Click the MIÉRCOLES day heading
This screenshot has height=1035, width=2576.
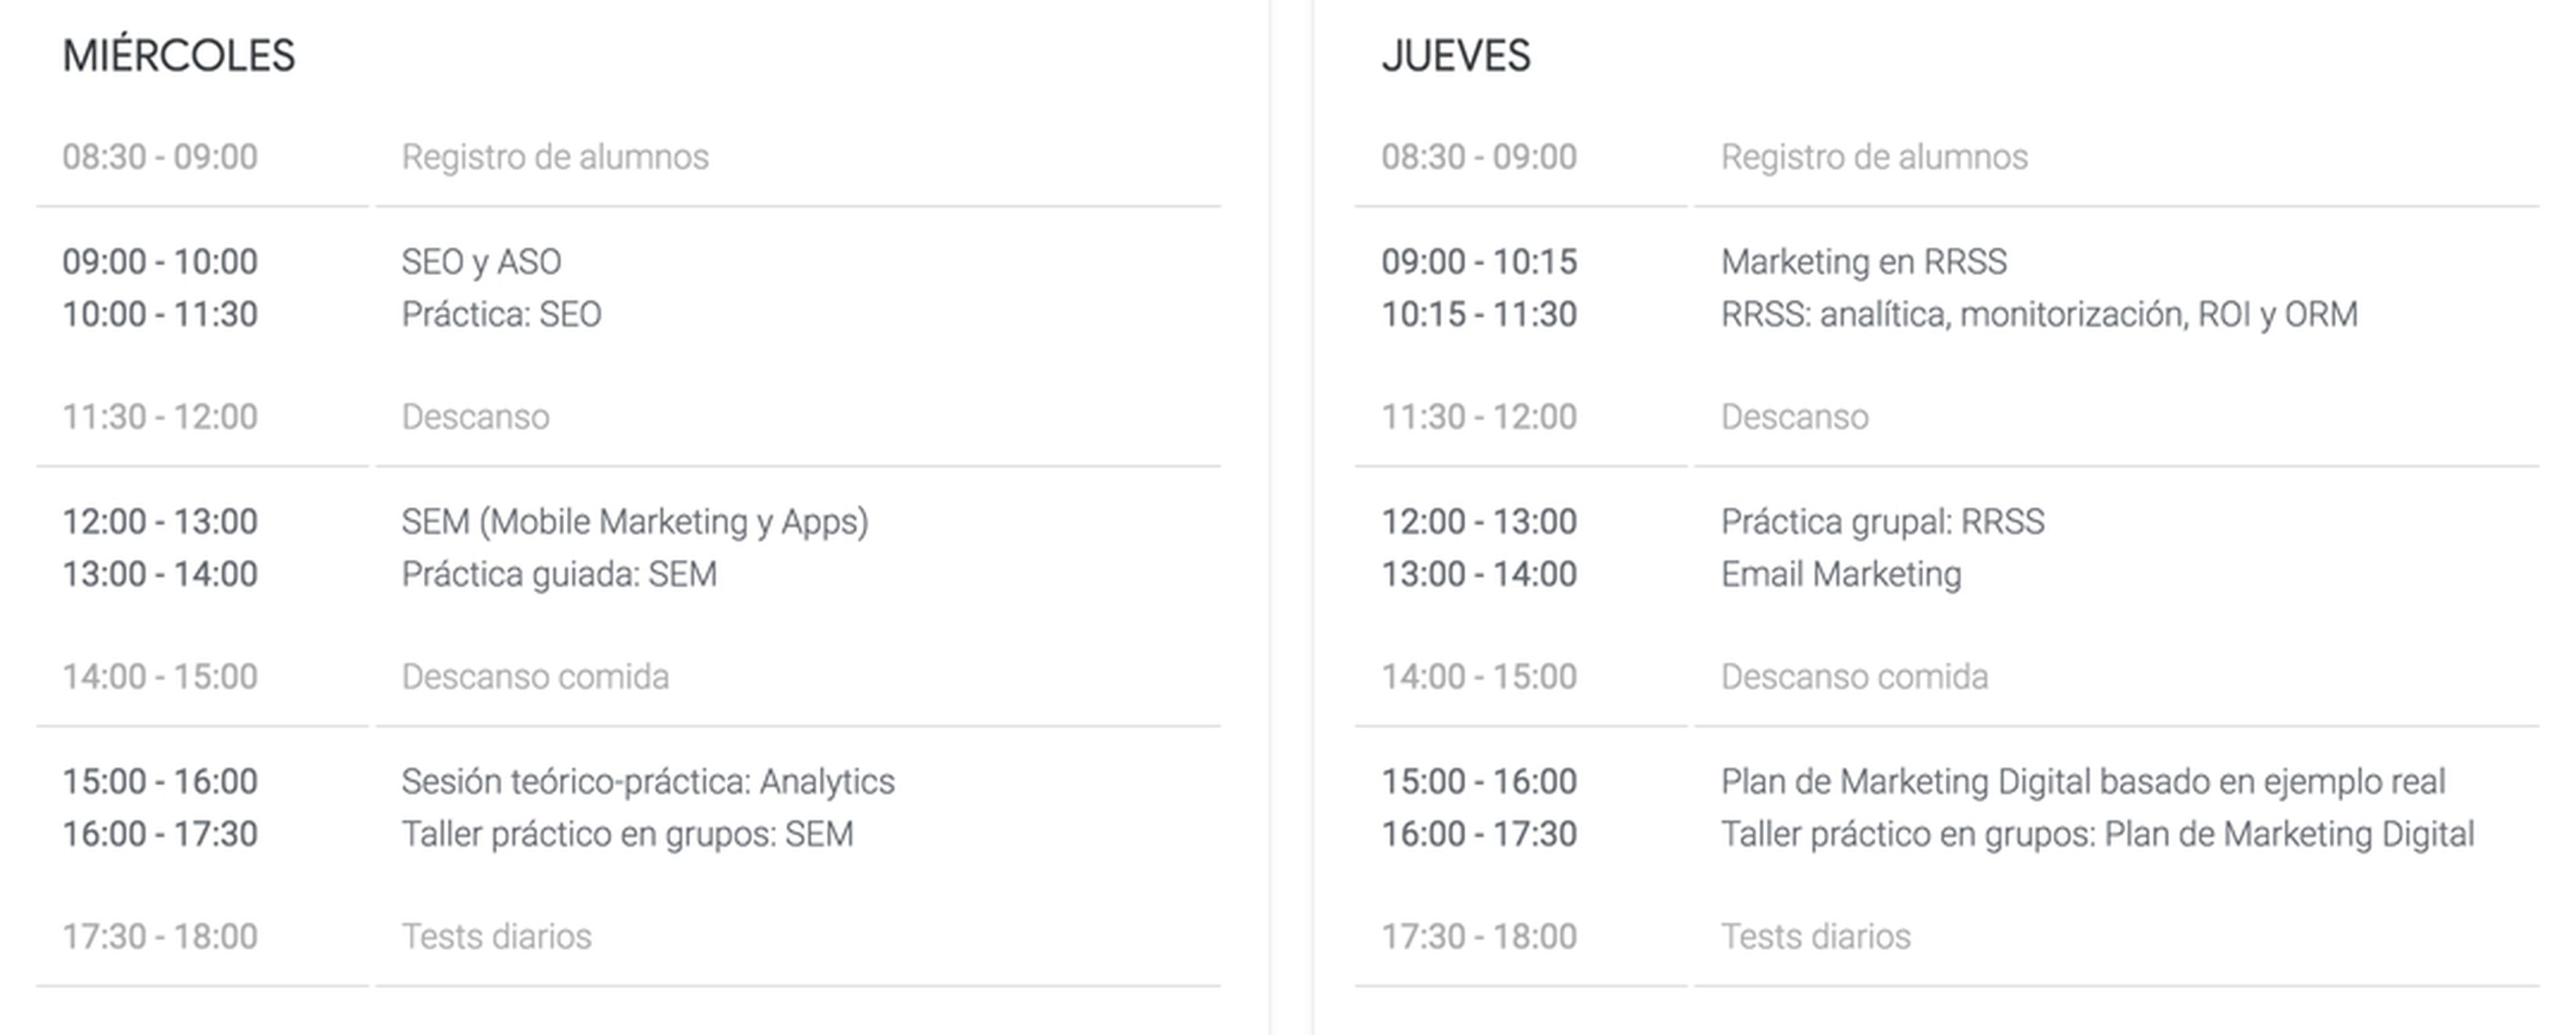[179, 56]
